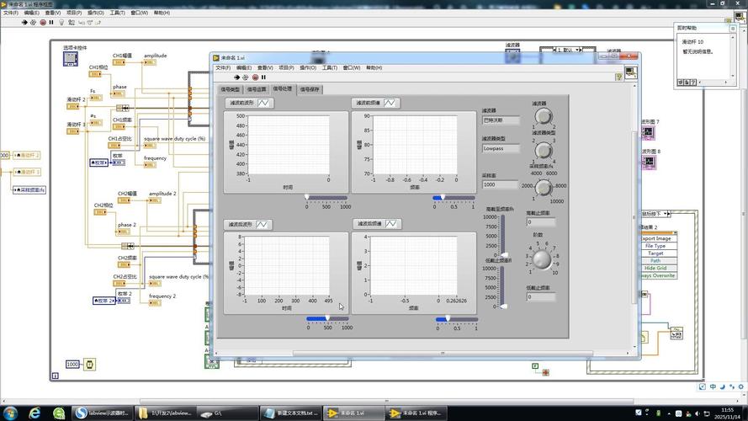
Task: Click Run Continuously in block diagram toolbar
Action: (34, 23)
